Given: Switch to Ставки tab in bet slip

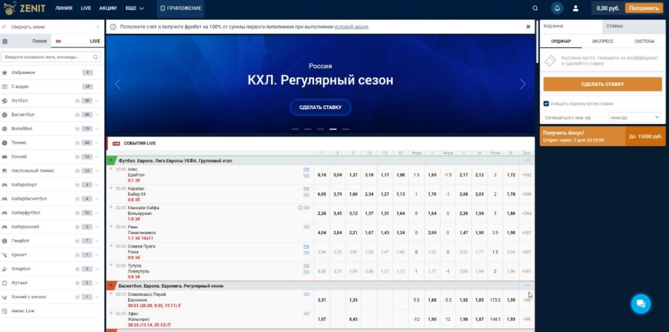Looking at the screenshot, I should point(634,26).
